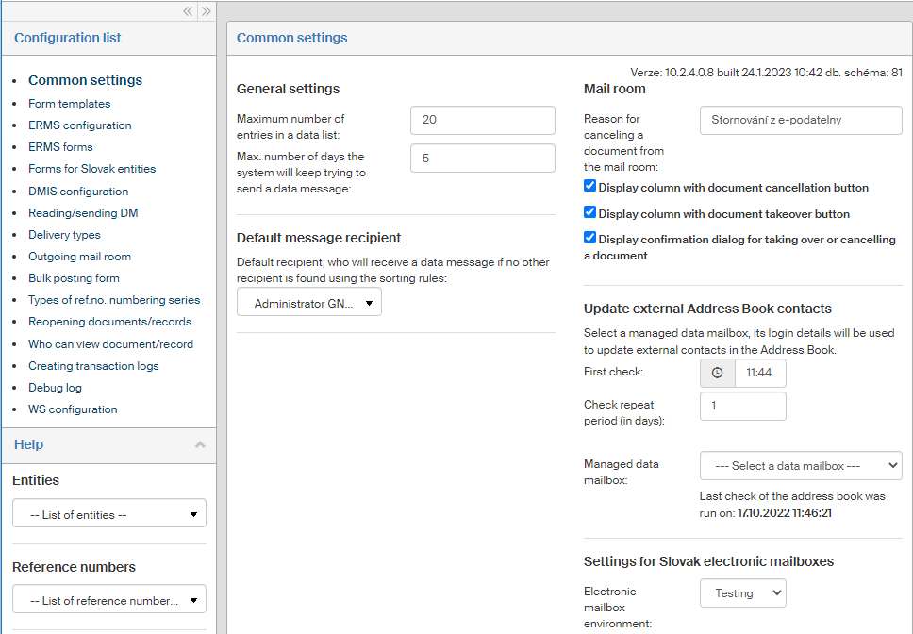Click the Maximum number of entries field
Screen dimensions: 913x634
[x=482, y=120]
